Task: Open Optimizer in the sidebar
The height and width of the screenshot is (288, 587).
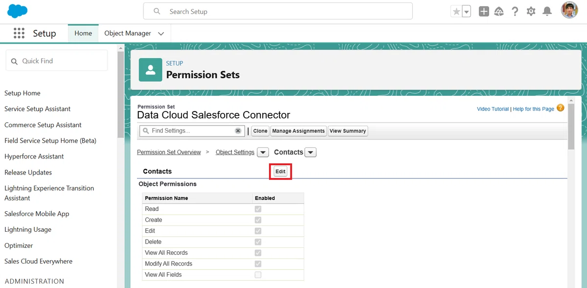Action: point(19,245)
